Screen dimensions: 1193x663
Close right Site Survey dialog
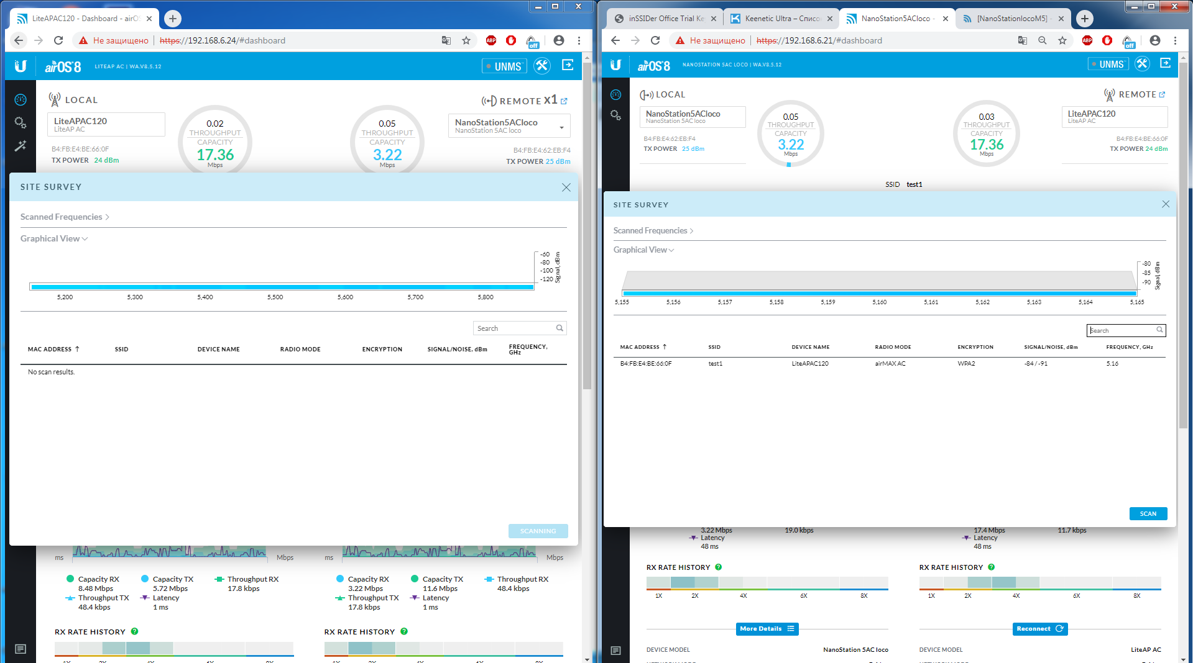click(1166, 204)
